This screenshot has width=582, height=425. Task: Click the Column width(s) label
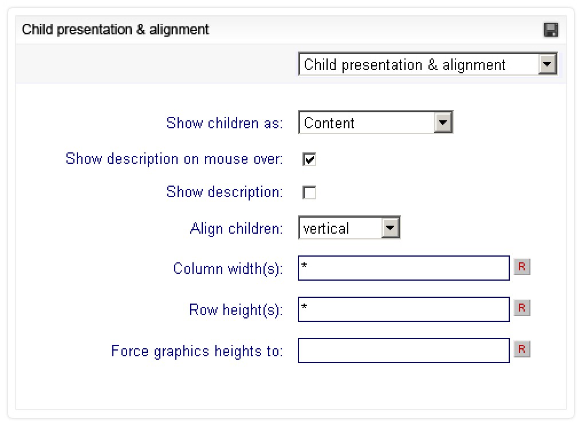point(228,269)
